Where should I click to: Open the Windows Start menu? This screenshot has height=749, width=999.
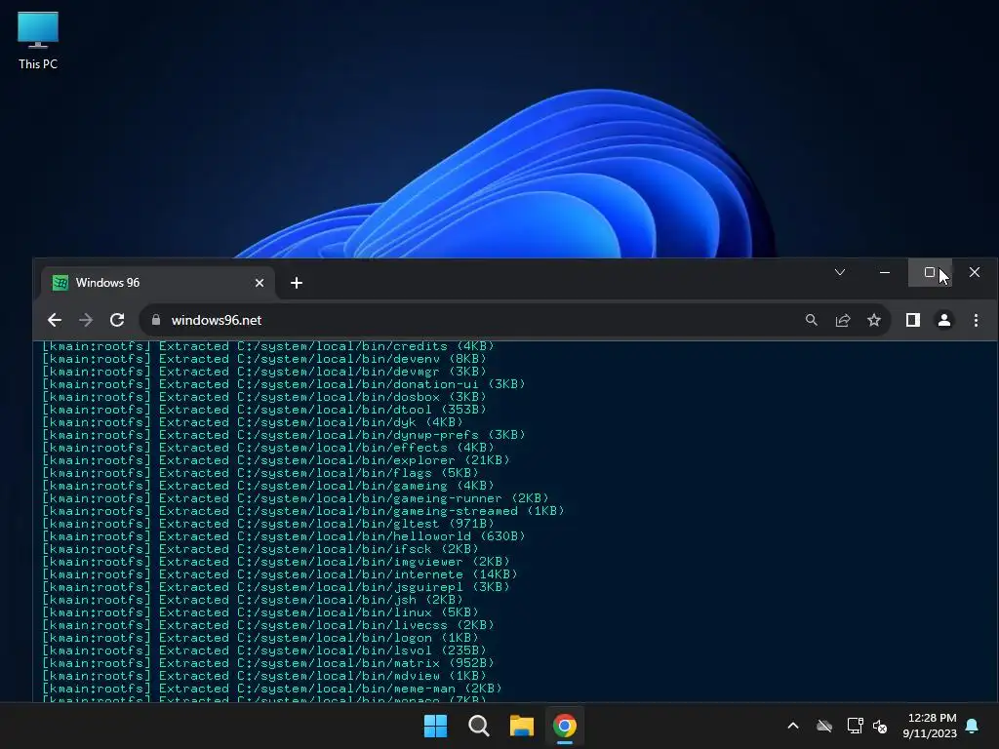point(436,726)
